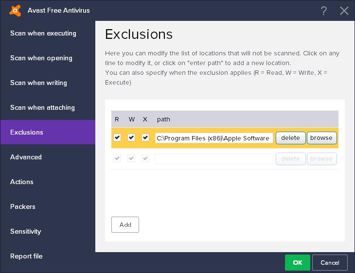Toggle Read checkbox in empty row
The width and height of the screenshot is (355, 273).
117,158
